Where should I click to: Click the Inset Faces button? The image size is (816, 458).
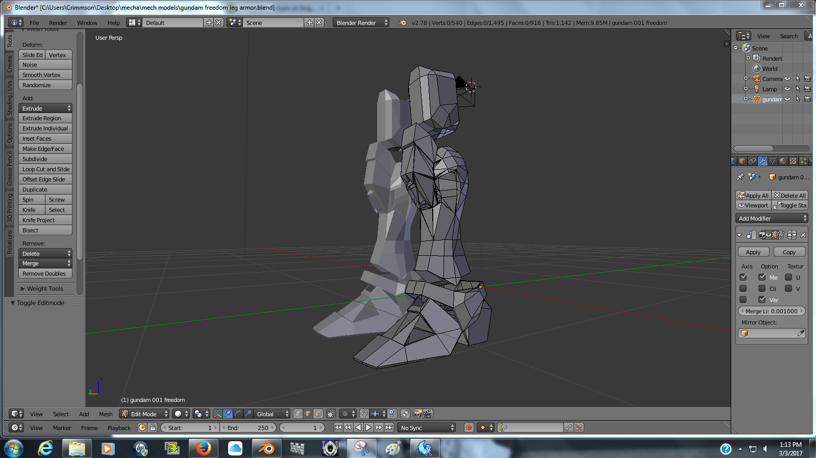45,139
